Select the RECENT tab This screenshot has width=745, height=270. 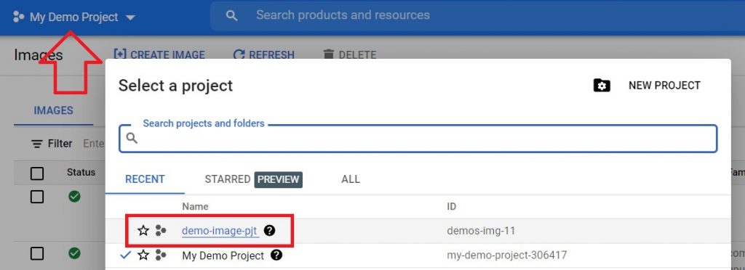[145, 179]
